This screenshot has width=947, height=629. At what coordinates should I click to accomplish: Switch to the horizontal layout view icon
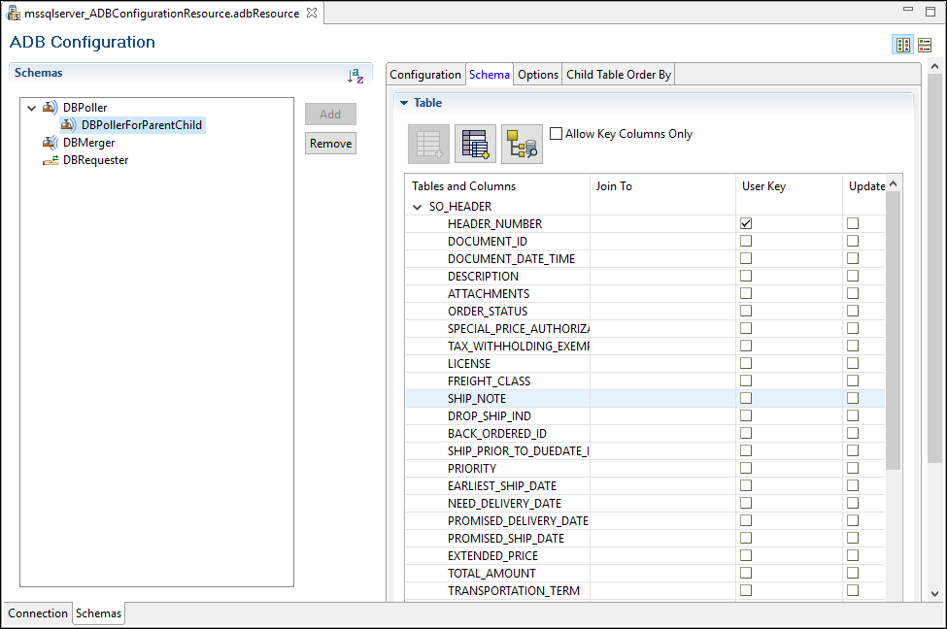[x=924, y=45]
